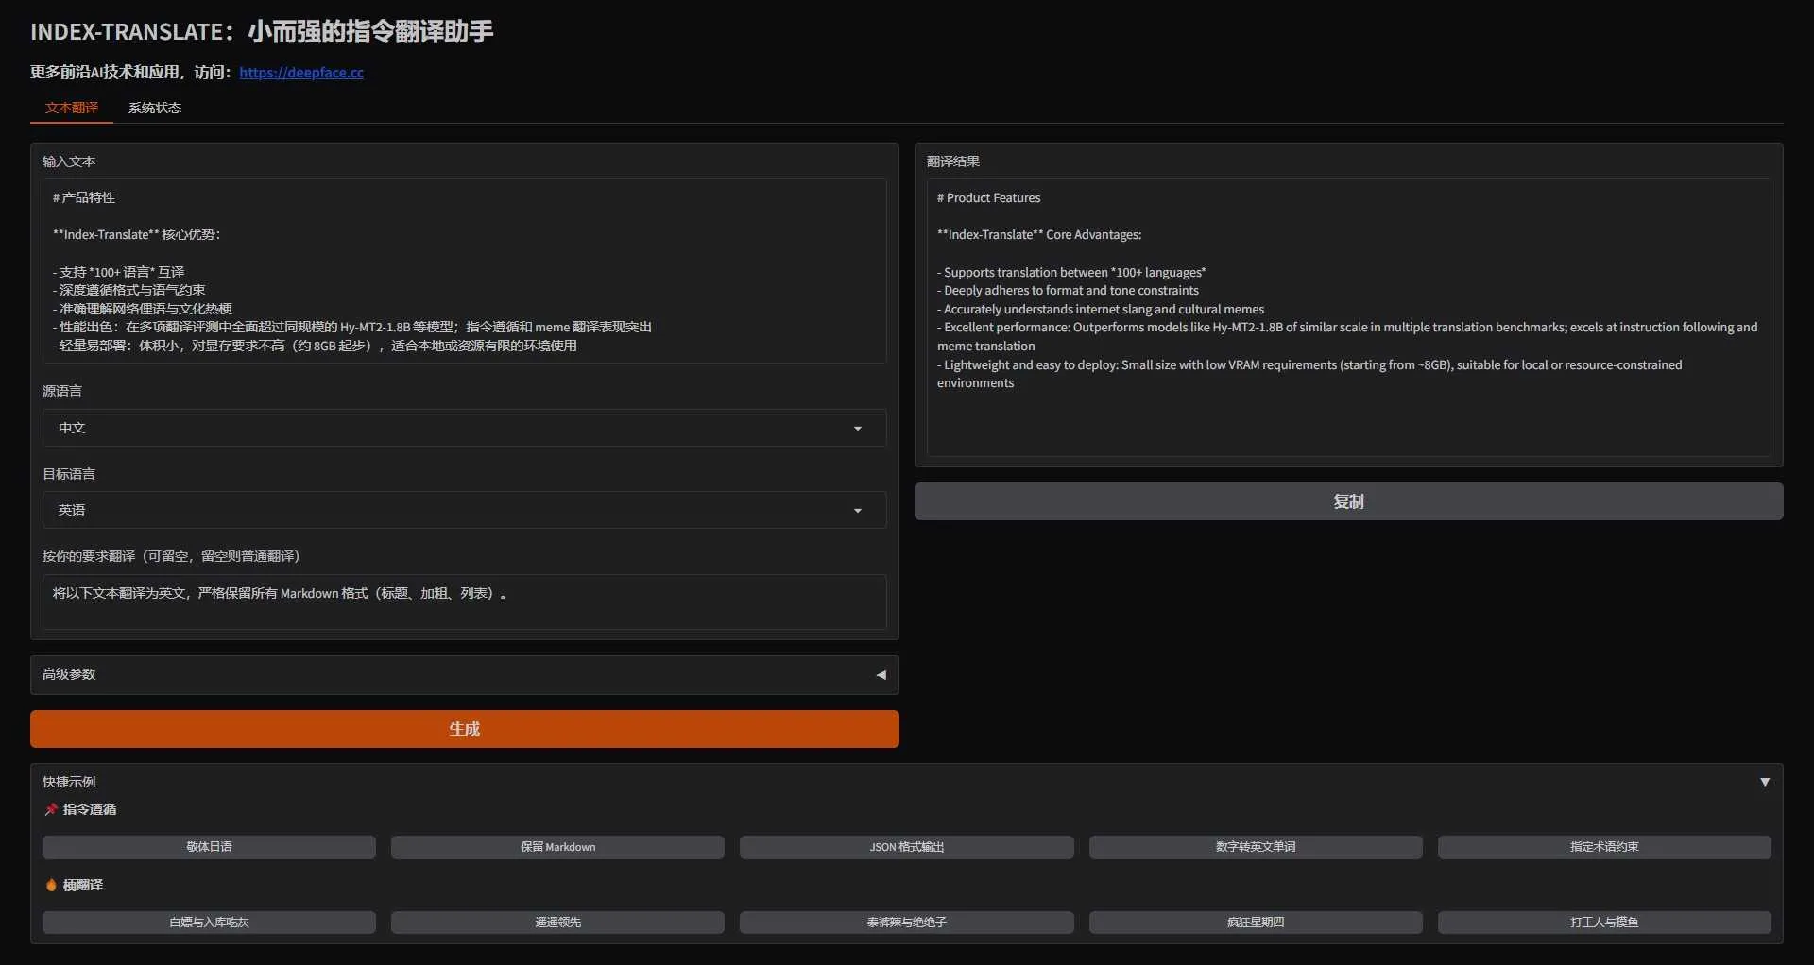Choose the 白嫖与入库吃灰 example
Screen dimensions: 1814x965
[x=209, y=923]
